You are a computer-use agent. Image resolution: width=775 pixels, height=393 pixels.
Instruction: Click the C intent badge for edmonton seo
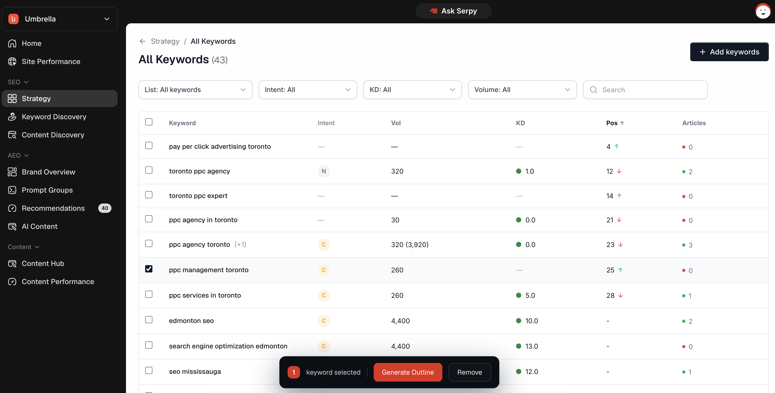324,320
